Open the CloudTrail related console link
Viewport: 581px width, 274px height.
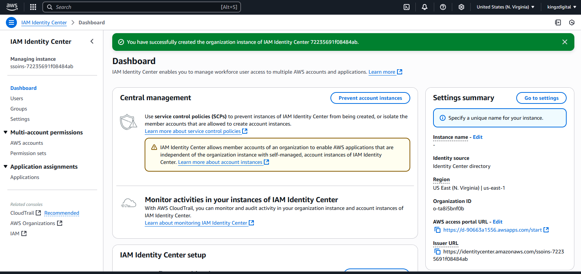pyautogui.click(x=22, y=213)
